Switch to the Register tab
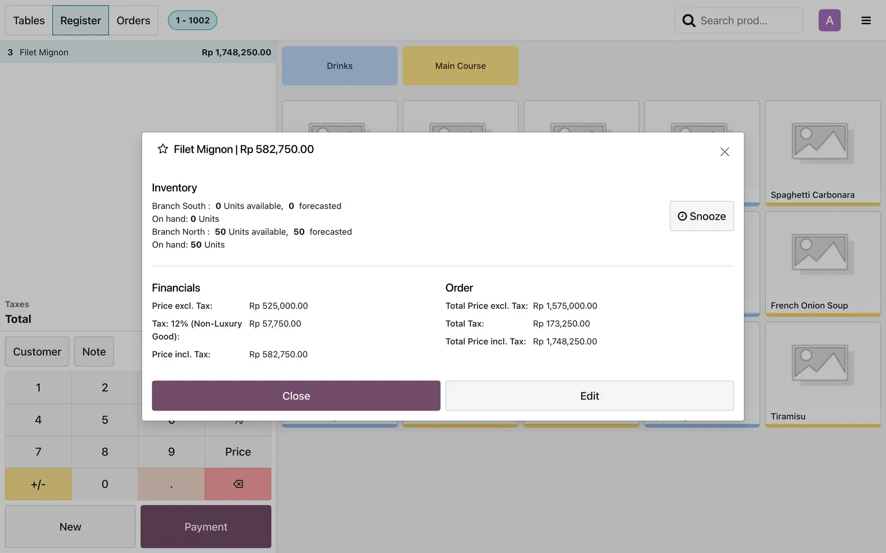 [x=80, y=20]
